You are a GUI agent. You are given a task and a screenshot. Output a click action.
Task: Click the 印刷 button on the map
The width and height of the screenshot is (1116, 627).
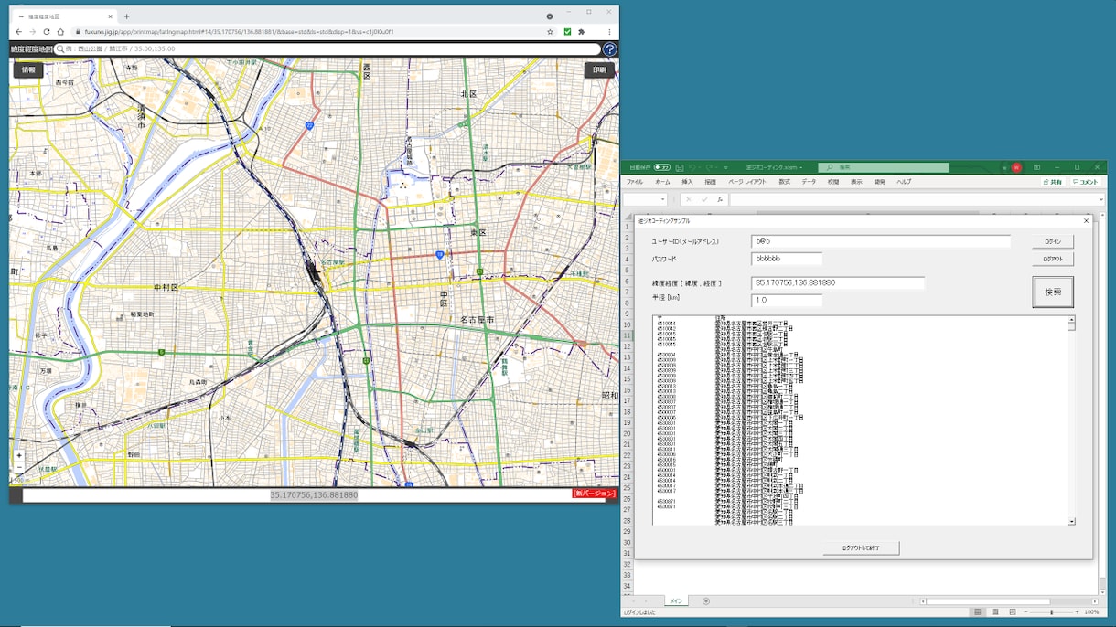coord(599,70)
